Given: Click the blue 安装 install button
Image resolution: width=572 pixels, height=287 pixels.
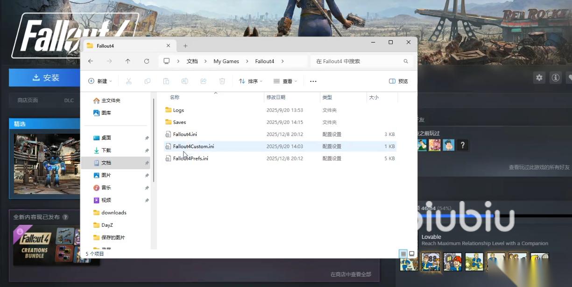Looking at the screenshot, I should 47,78.
